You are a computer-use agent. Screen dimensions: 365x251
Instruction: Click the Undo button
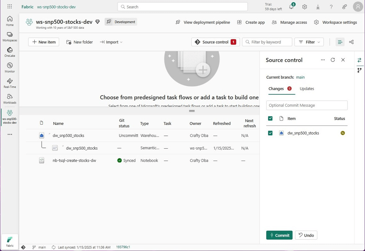[x=306, y=235]
